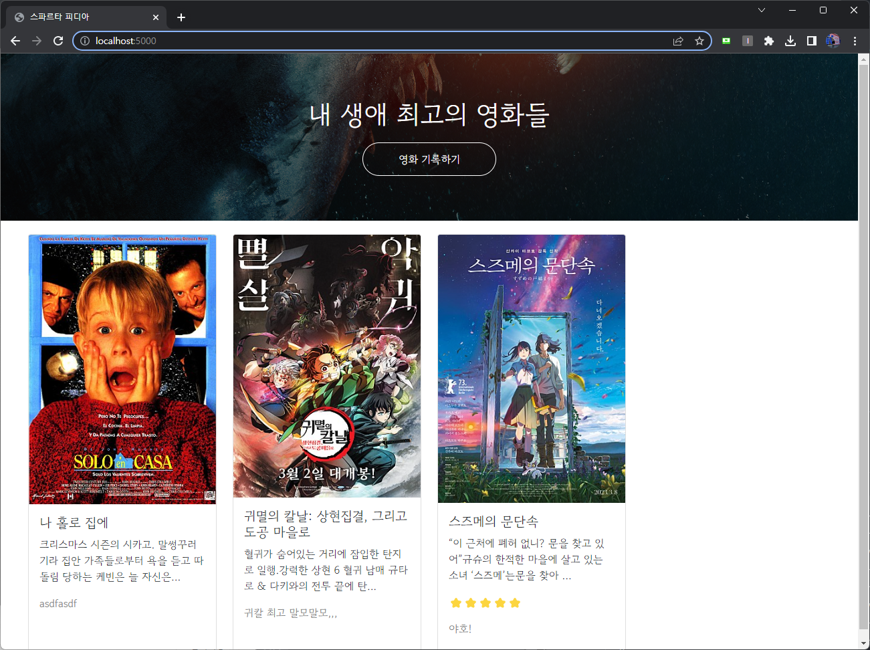Share this page icon in address bar
Viewport: 870px width, 650px height.
pos(678,41)
